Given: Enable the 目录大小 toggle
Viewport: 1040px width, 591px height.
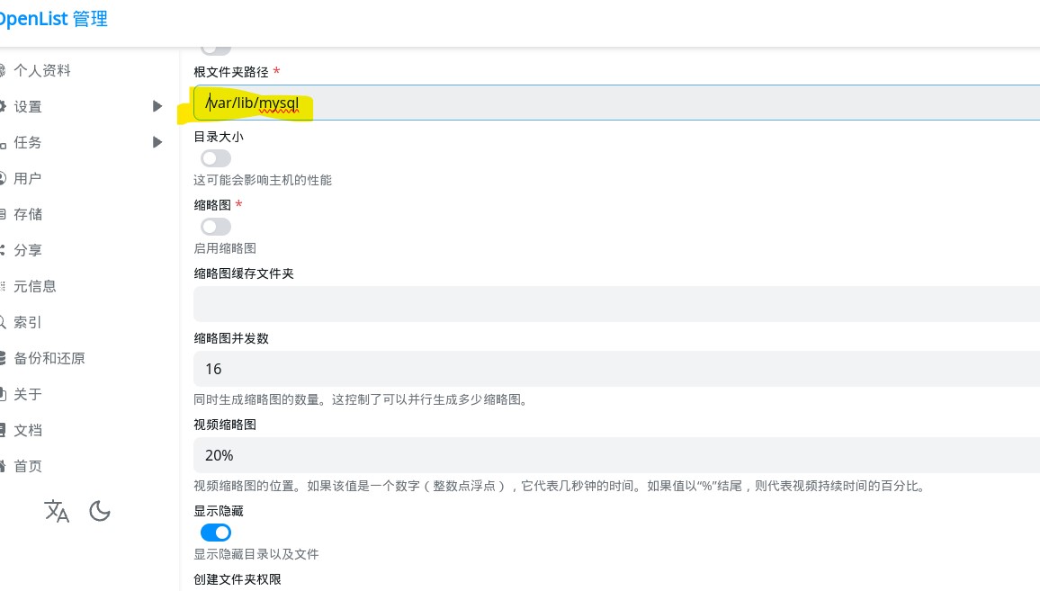Looking at the screenshot, I should point(216,158).
